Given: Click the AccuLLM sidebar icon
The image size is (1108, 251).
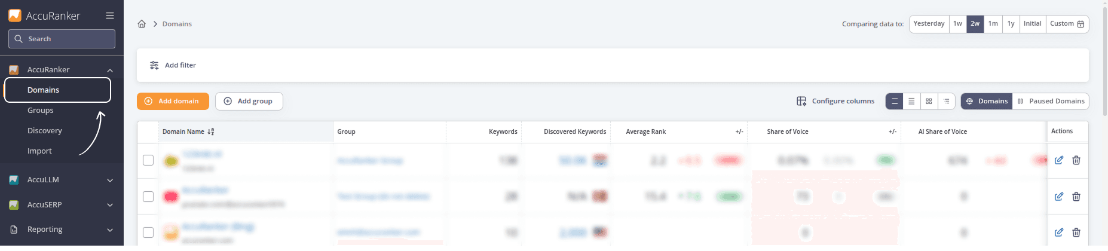Looking at the screenshot, I should click(x=14, y=180).
